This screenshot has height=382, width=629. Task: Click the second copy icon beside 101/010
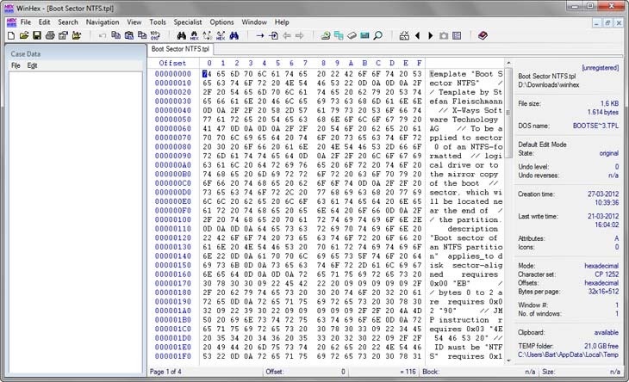[142, 35]
